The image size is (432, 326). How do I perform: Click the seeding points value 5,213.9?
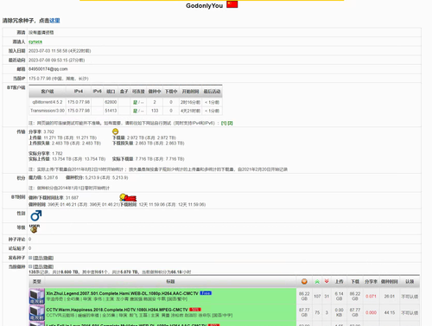click(x=92, y=177)
